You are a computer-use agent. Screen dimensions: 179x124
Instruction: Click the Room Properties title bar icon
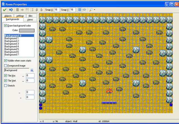(x=3, y=4)
